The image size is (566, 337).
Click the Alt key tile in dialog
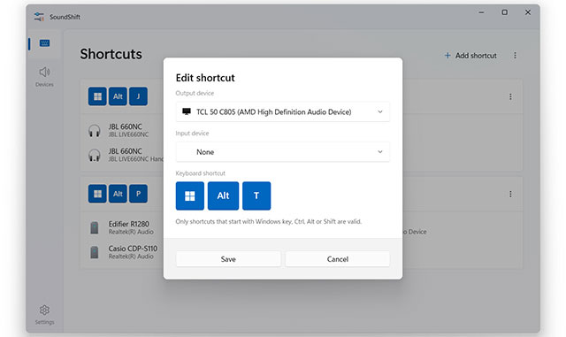223,195
